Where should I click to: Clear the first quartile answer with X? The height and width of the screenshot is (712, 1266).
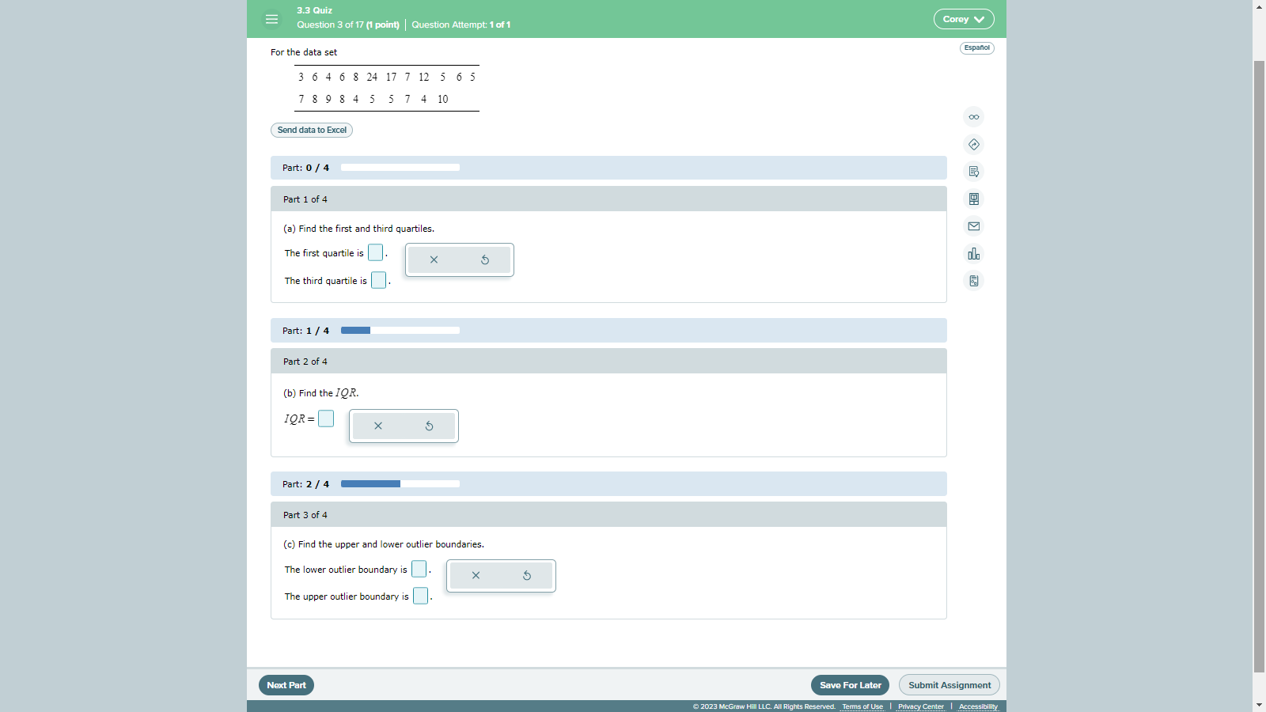(434, 259)
